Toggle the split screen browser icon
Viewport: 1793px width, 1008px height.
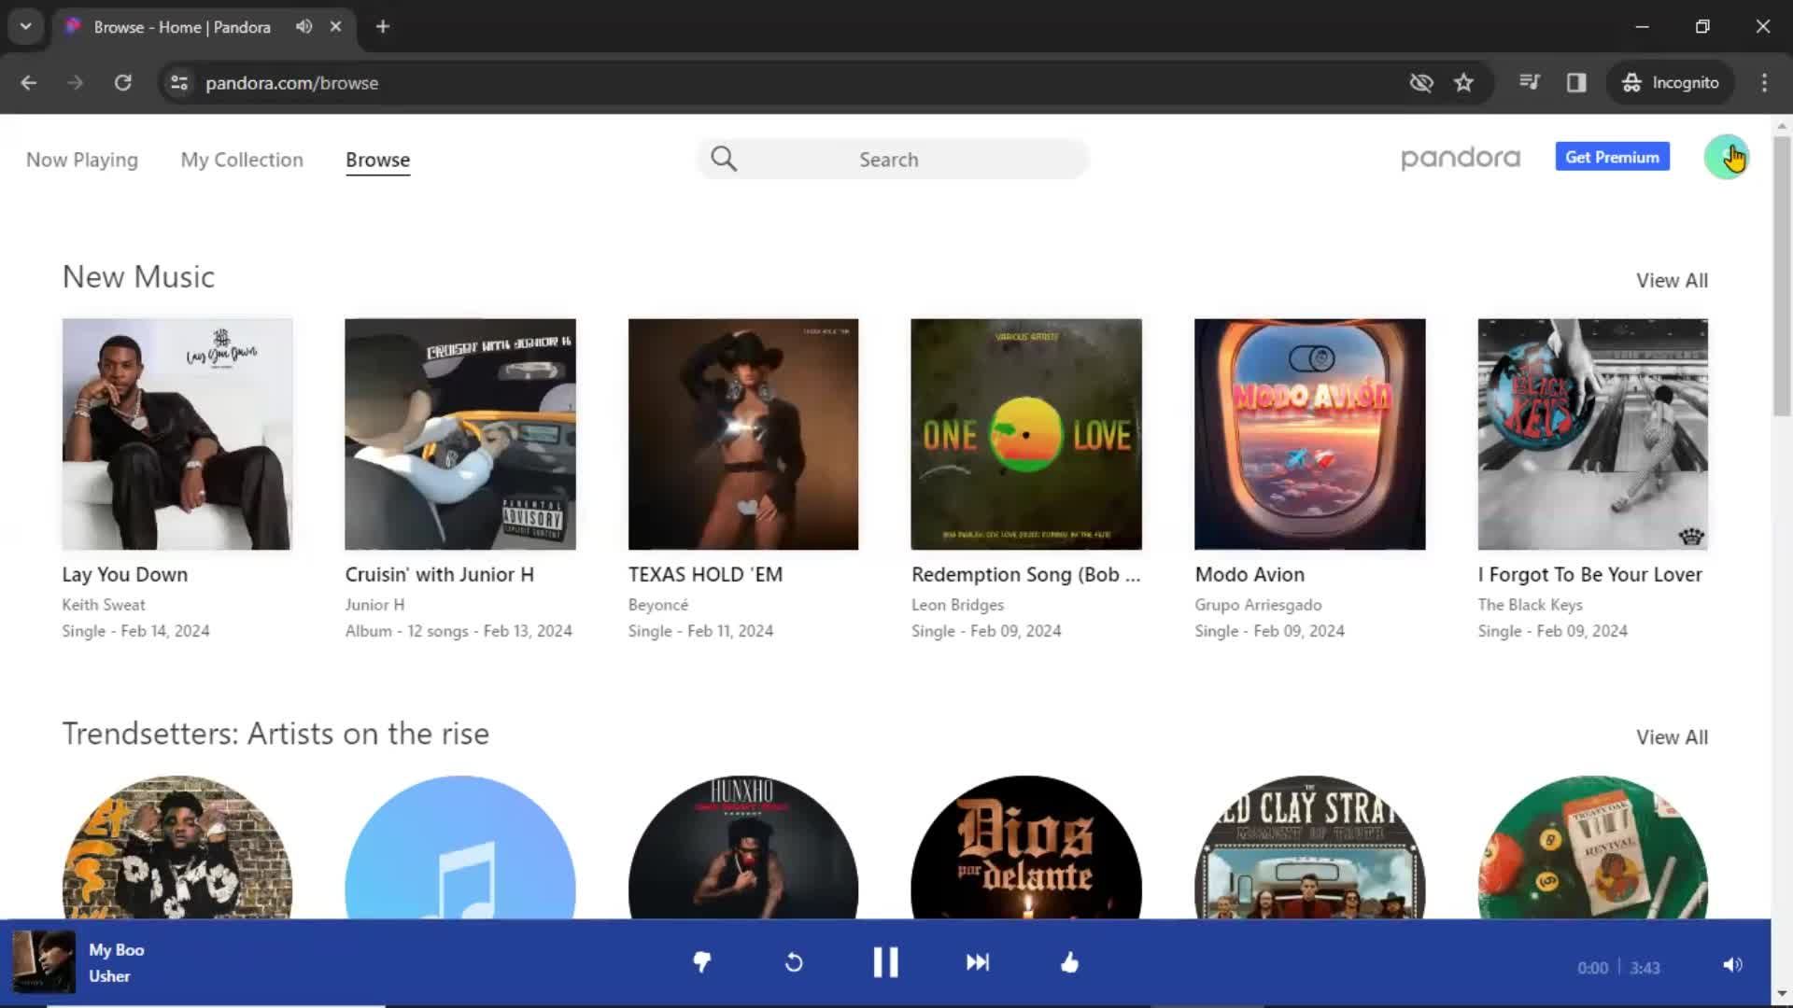click(x=1577, y=82)
